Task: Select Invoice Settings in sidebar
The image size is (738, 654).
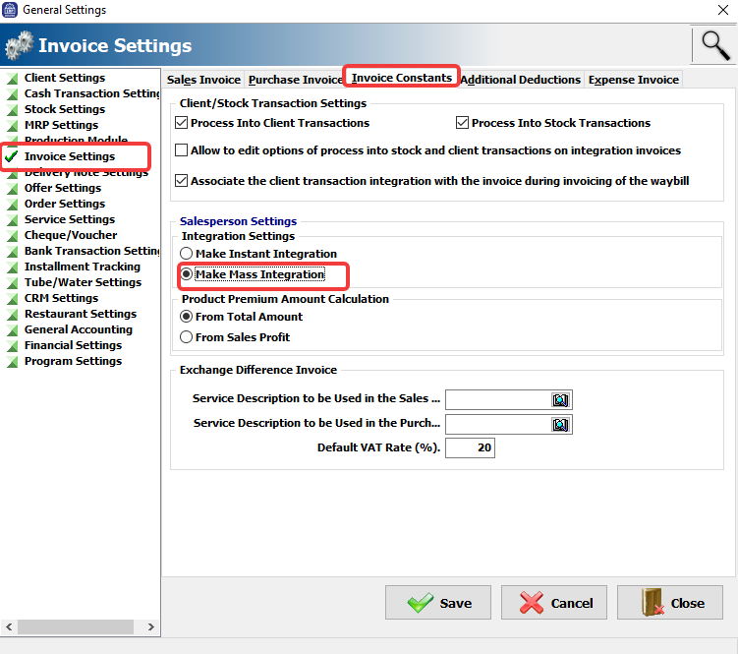Action: click(70, 156)
